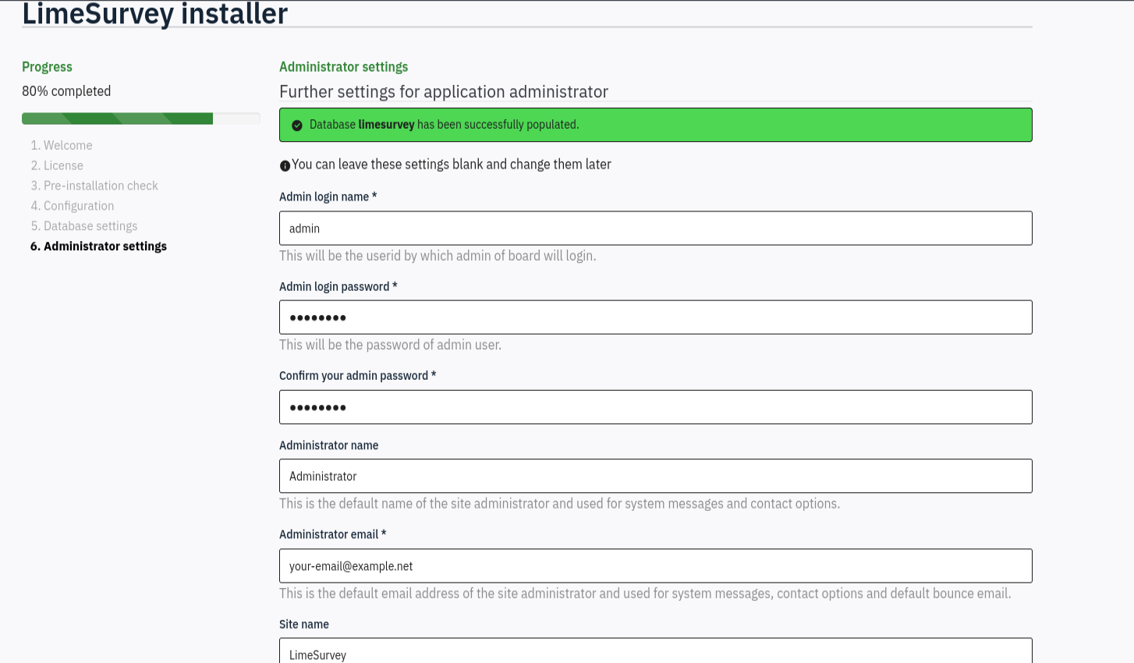This screenshot has height=663, width=1134.
Task: Click the Confirm your admin password label
Action: 358,376
